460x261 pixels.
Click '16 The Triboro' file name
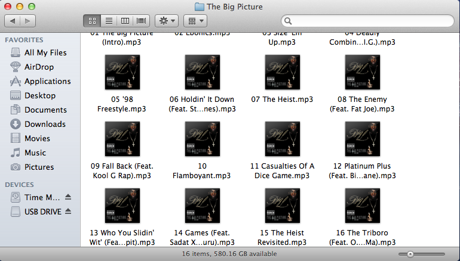[362, 238]
